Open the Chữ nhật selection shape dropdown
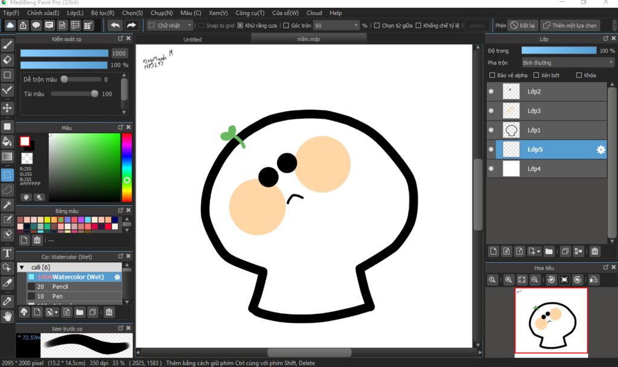The image size is (618, 367). [x=170, y=25]
